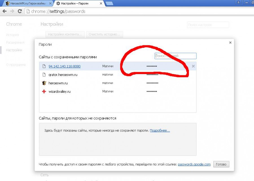Open История in the Chrome sidebar
Screen dimensions: 254x181
[x=12, y=35]
